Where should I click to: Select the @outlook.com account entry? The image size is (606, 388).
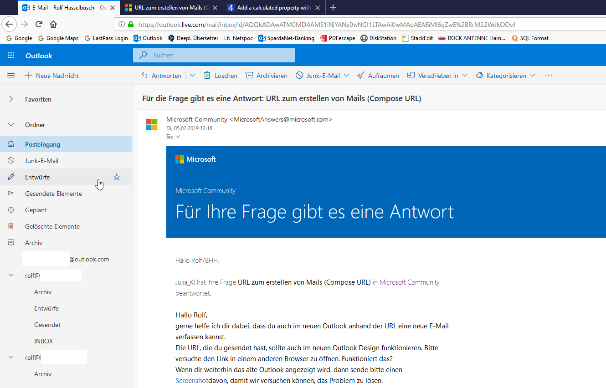tap(66, 259)
